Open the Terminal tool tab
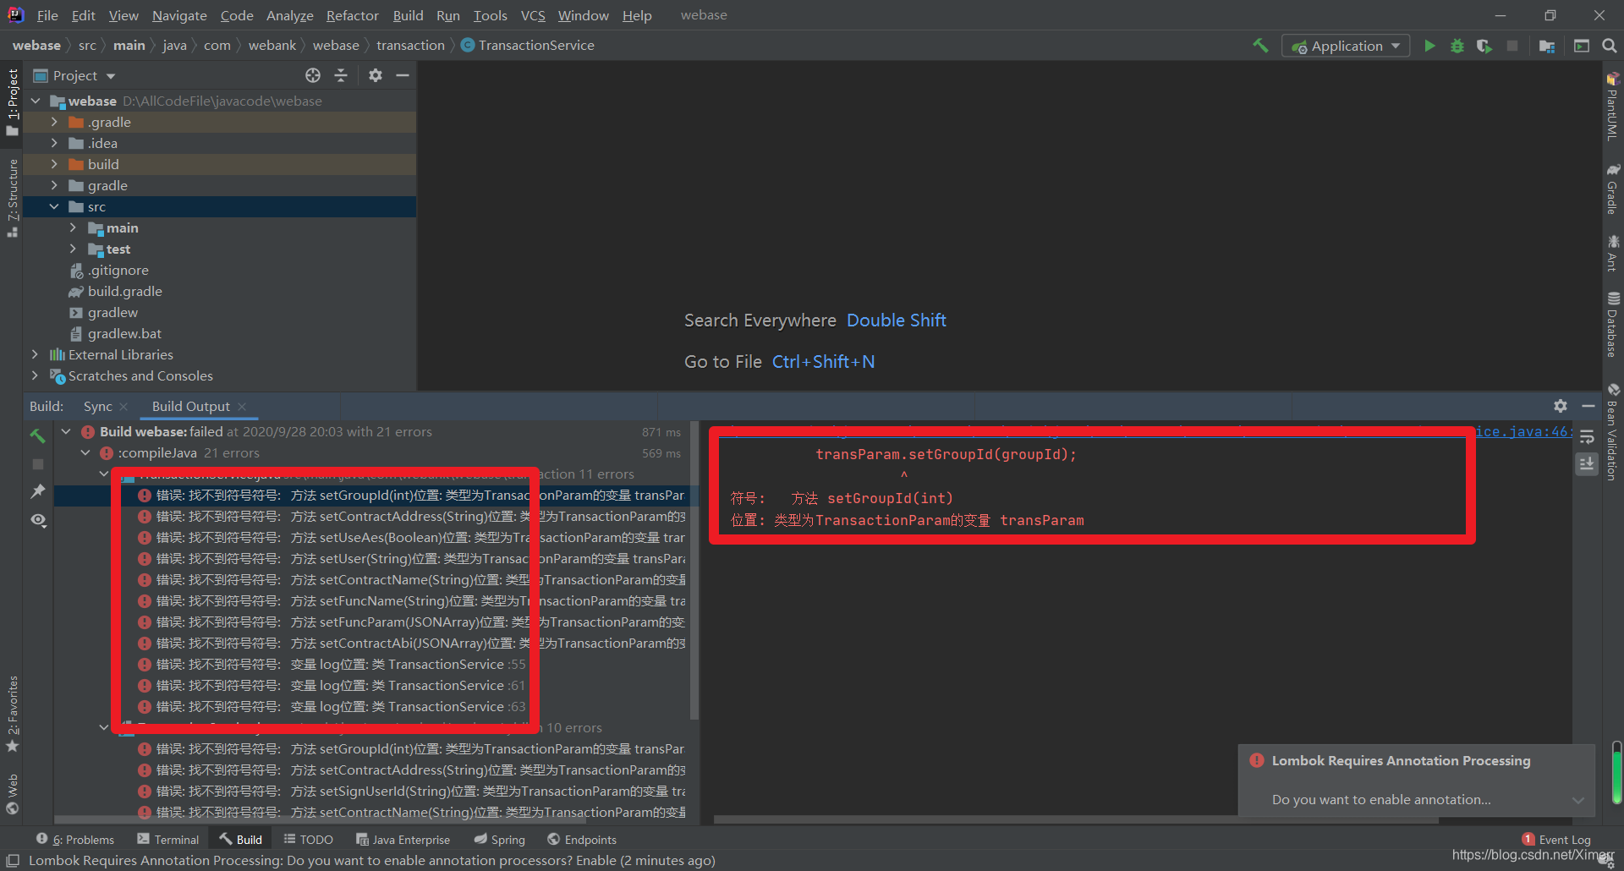The image size is (1624, 871). tap(167, 840)
